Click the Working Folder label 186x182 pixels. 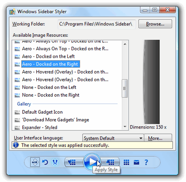[28, 24]
